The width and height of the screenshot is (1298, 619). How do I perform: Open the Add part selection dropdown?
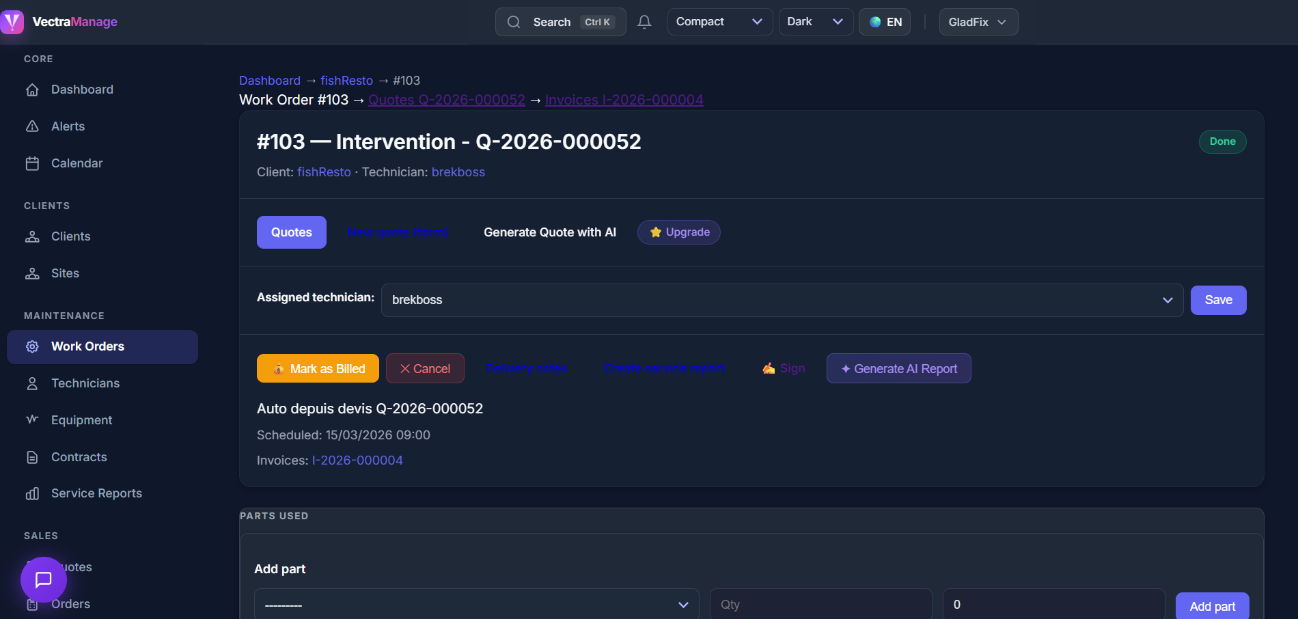pos(476,605)
